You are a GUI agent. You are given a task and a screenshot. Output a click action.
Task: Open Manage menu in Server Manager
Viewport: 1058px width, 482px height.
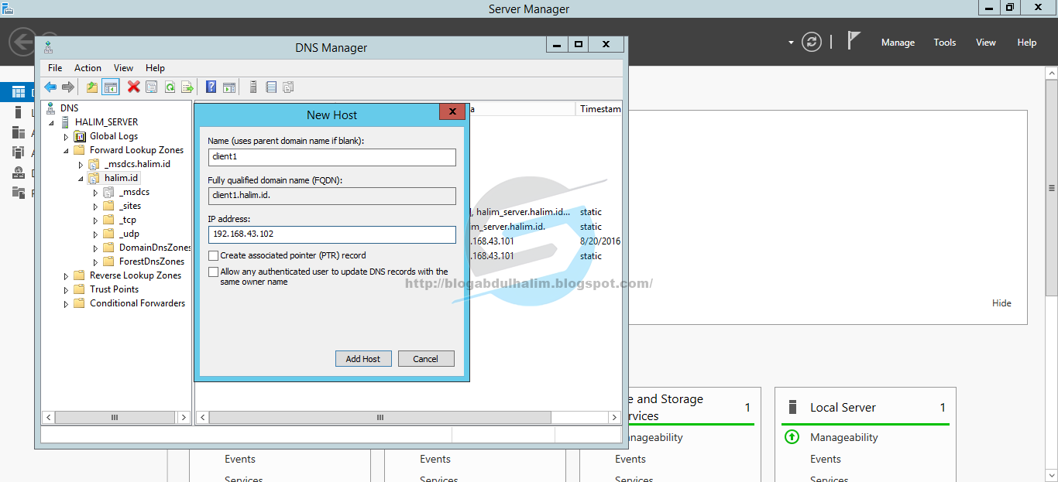point(898,43)
